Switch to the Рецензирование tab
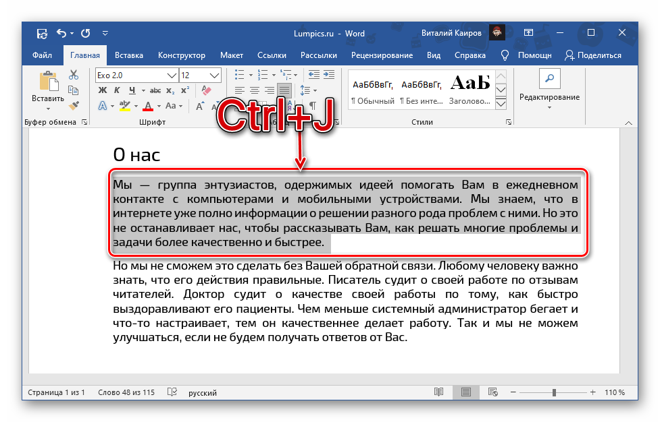 (x=382, y=55)
